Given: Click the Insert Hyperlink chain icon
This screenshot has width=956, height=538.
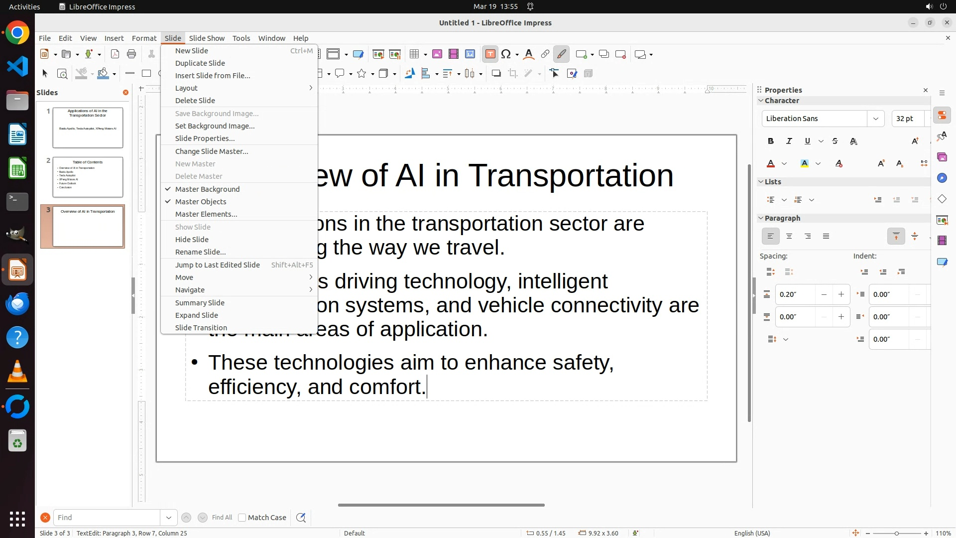Looking at the screenshot, I should coord(545,54).
